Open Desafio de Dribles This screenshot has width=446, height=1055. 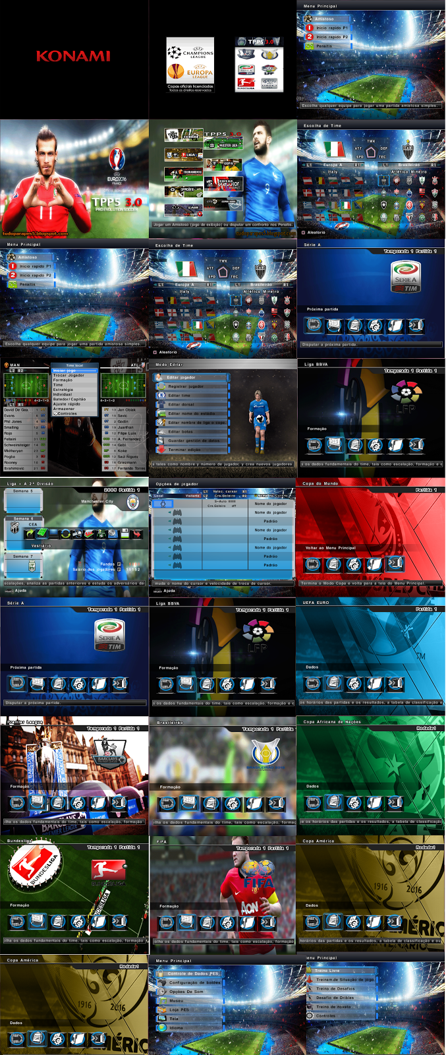click(x=341, y=998)
